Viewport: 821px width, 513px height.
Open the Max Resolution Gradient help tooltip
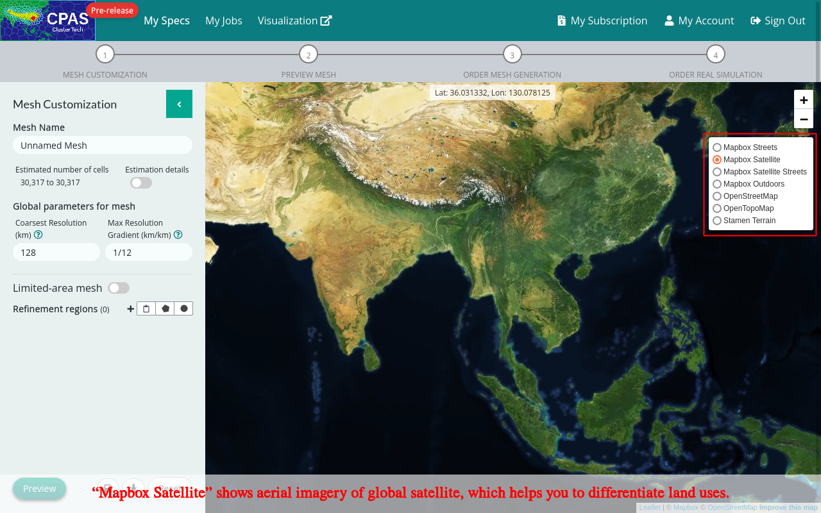click(x=178, y=235)
